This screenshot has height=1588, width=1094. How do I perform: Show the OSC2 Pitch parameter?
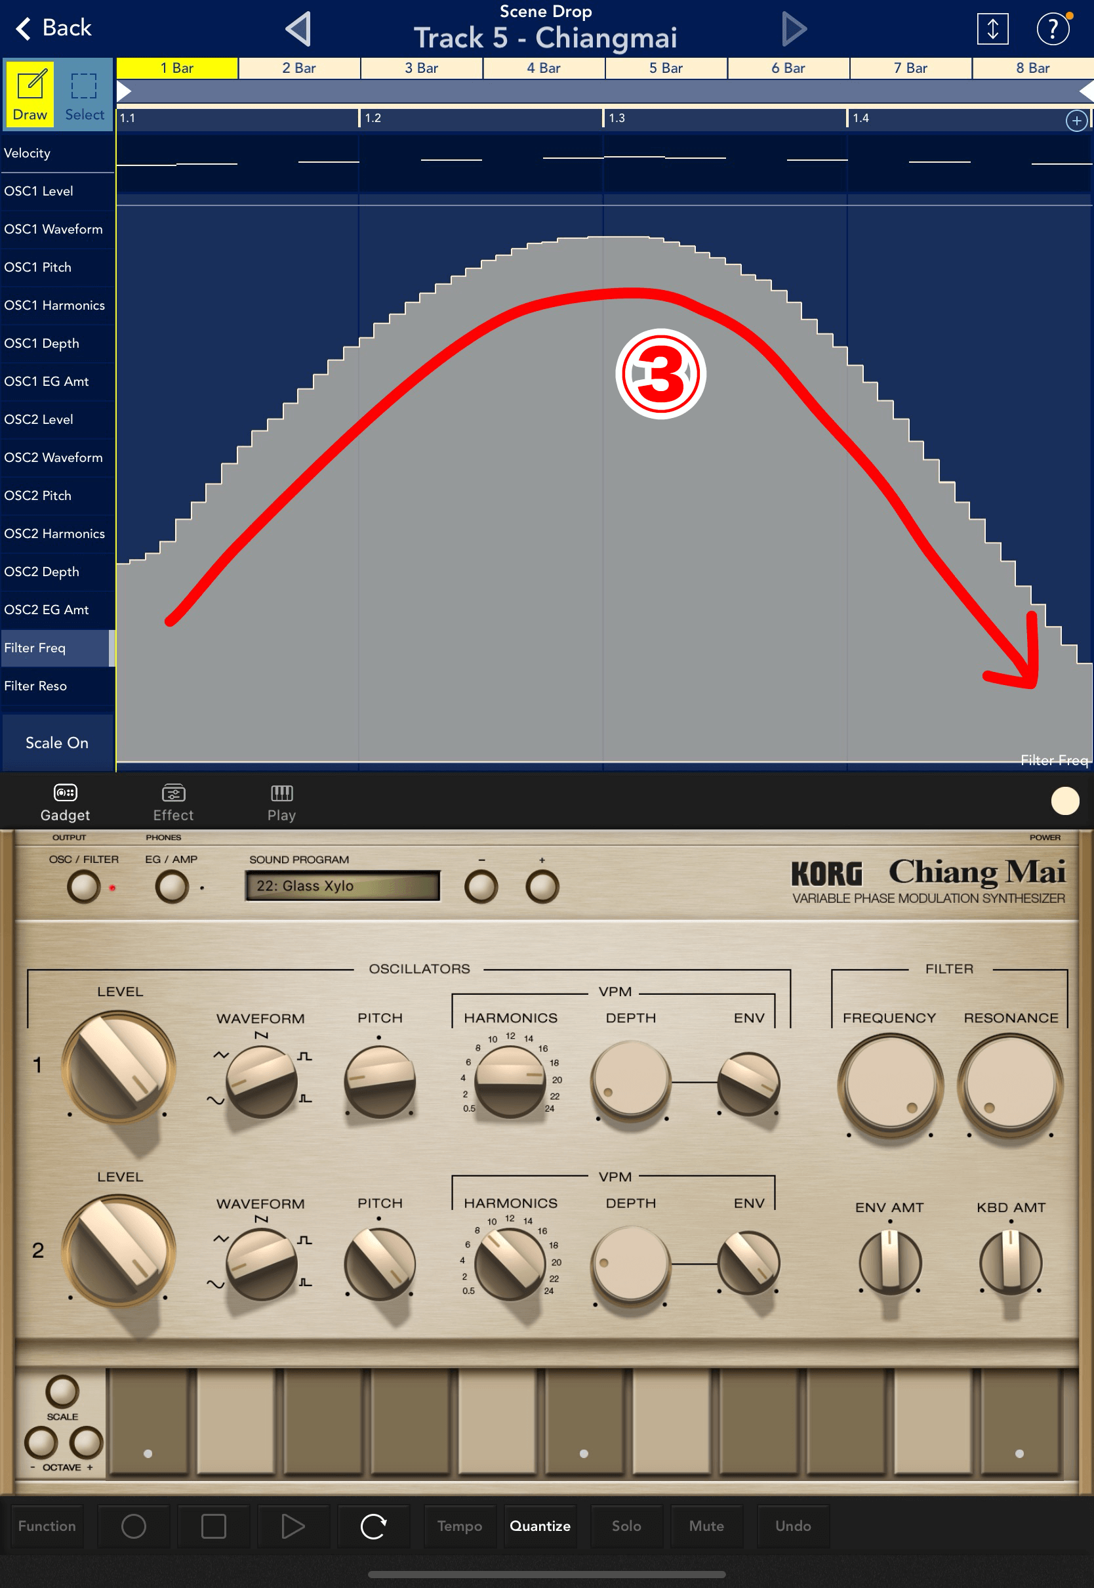(x=57, y=495)
